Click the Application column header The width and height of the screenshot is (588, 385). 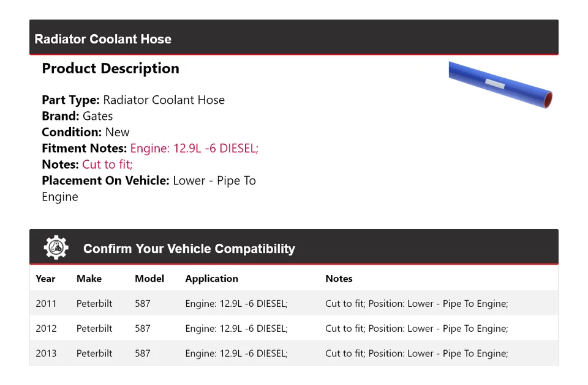[211, 279]
